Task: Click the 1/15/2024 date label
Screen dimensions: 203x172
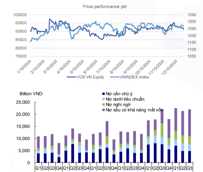Action: pos(24,67)
